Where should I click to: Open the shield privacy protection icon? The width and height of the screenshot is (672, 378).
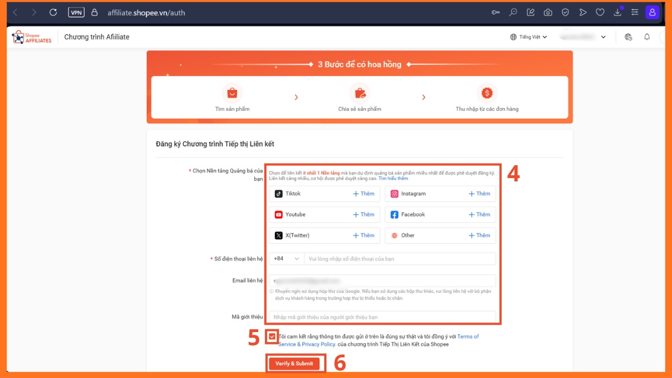click(x=566, y=12)
